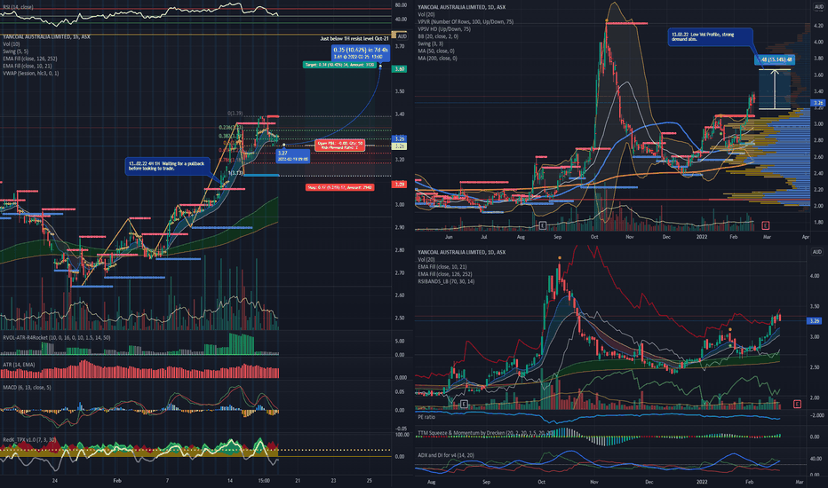Click the red Open P&L position label

[x=339, y=146]
